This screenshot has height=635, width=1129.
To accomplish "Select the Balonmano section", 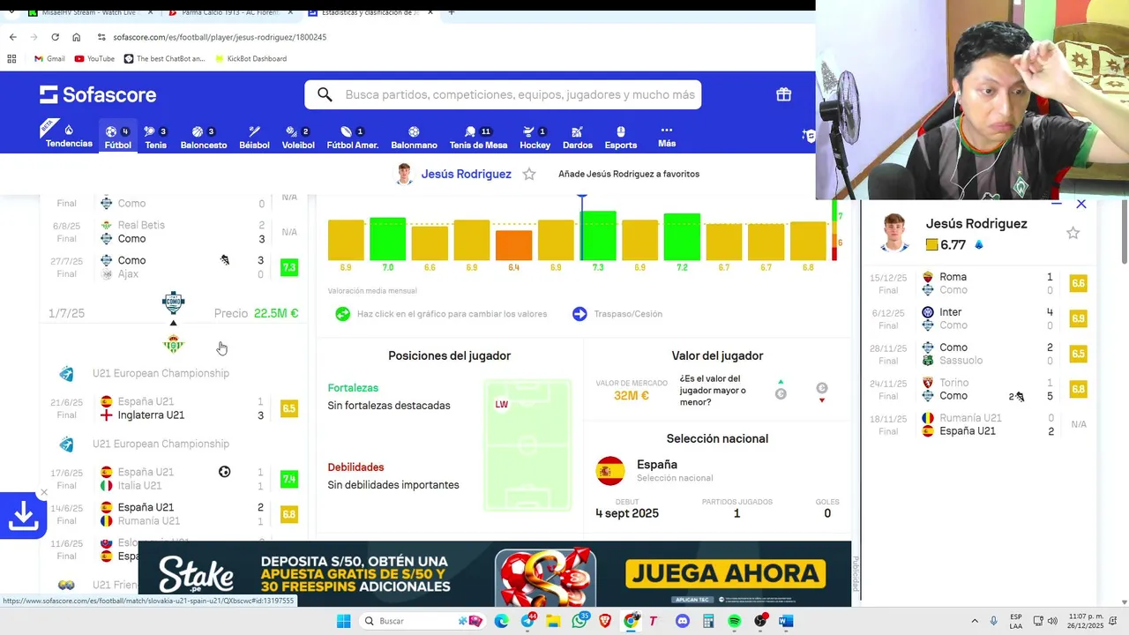I will (x=414, y=137).
